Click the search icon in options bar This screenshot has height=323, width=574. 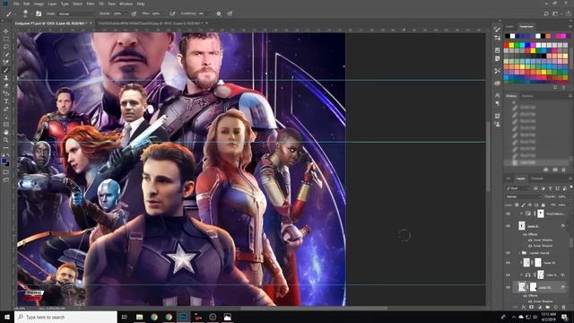546,13
